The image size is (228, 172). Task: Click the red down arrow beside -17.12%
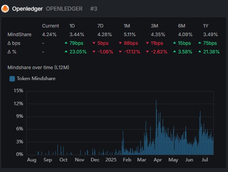[120, 51]
